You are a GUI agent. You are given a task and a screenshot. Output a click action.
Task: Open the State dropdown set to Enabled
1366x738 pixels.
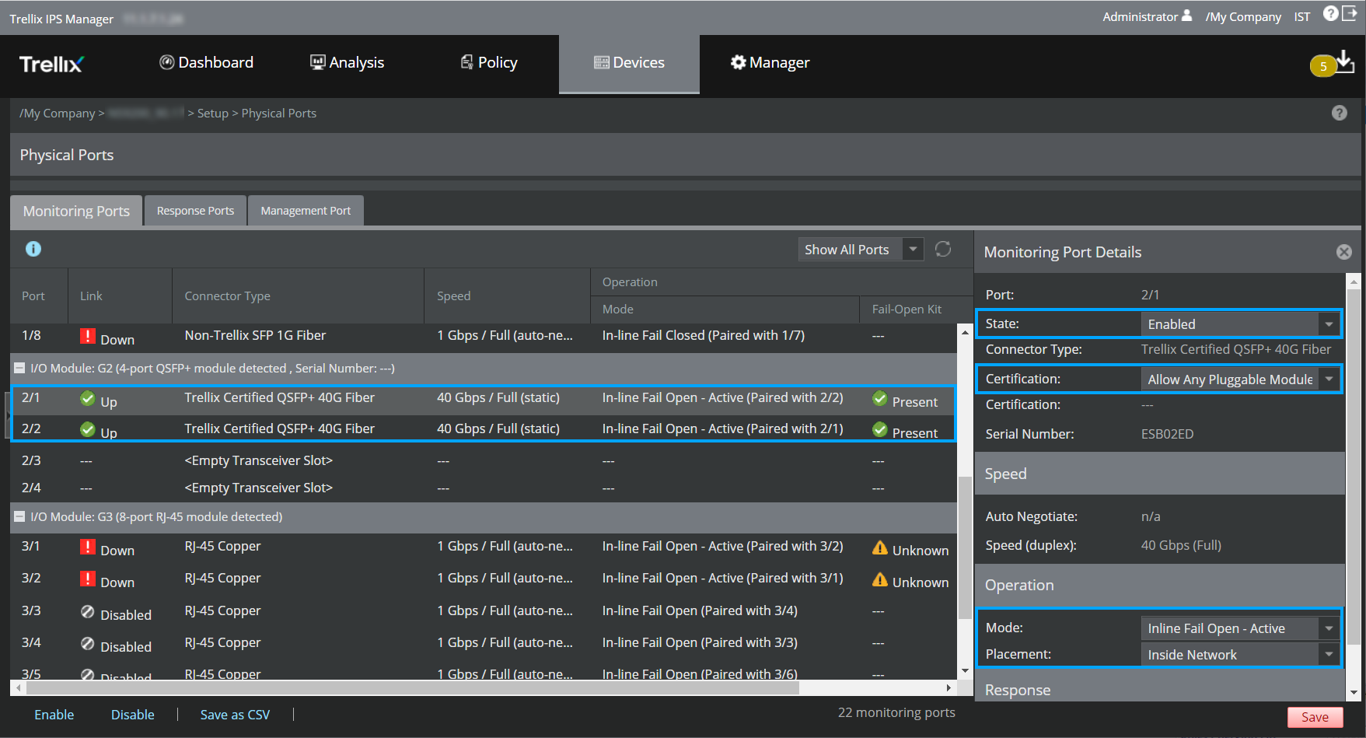[x=1240, y=324]
